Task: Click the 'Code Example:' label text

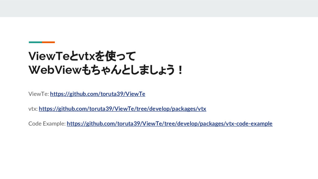Action: (47, 124)
